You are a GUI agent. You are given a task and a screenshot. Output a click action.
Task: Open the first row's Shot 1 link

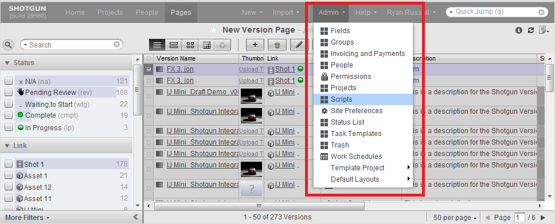click(285, 69)
